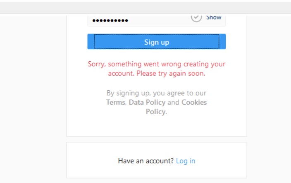Click the gray browser bar at top
The image size is (291, 183).
click(145, 7)
